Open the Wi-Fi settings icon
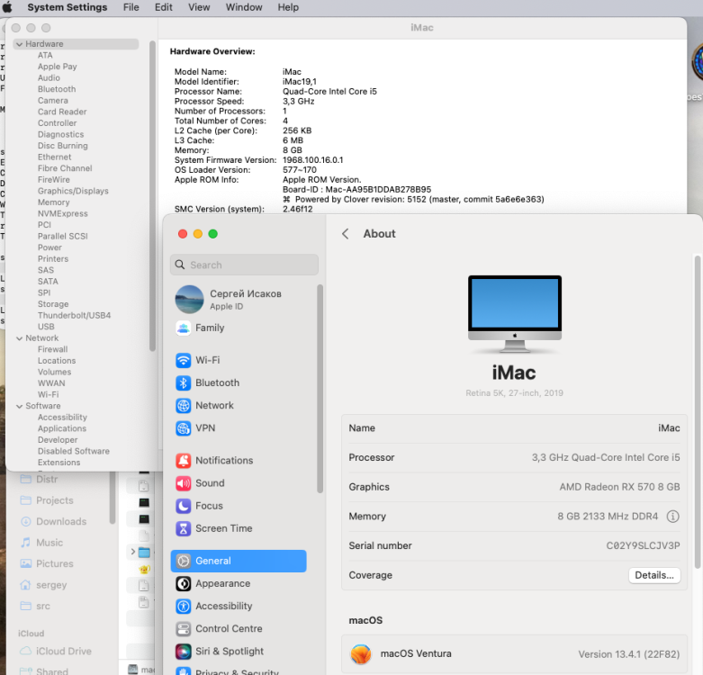Screen dimensions: 703x675 coord(183,360)
